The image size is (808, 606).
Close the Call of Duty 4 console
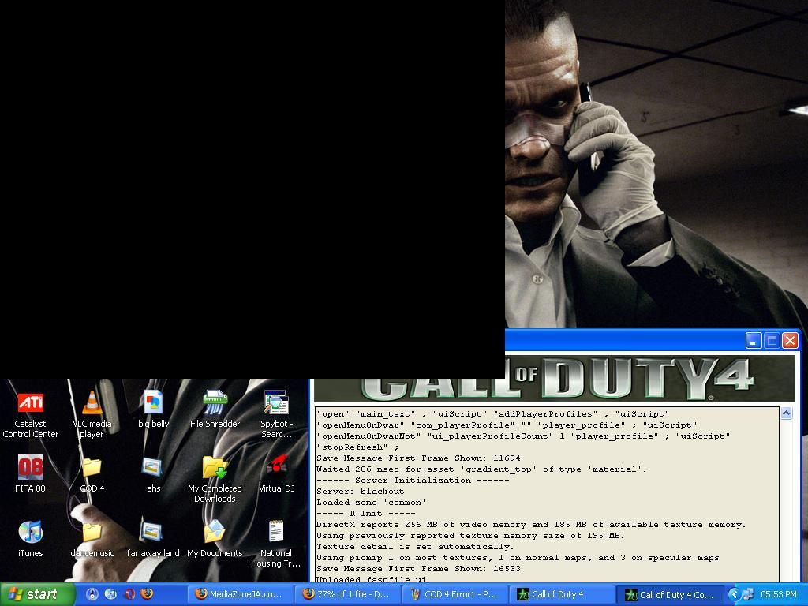point(790,341)
